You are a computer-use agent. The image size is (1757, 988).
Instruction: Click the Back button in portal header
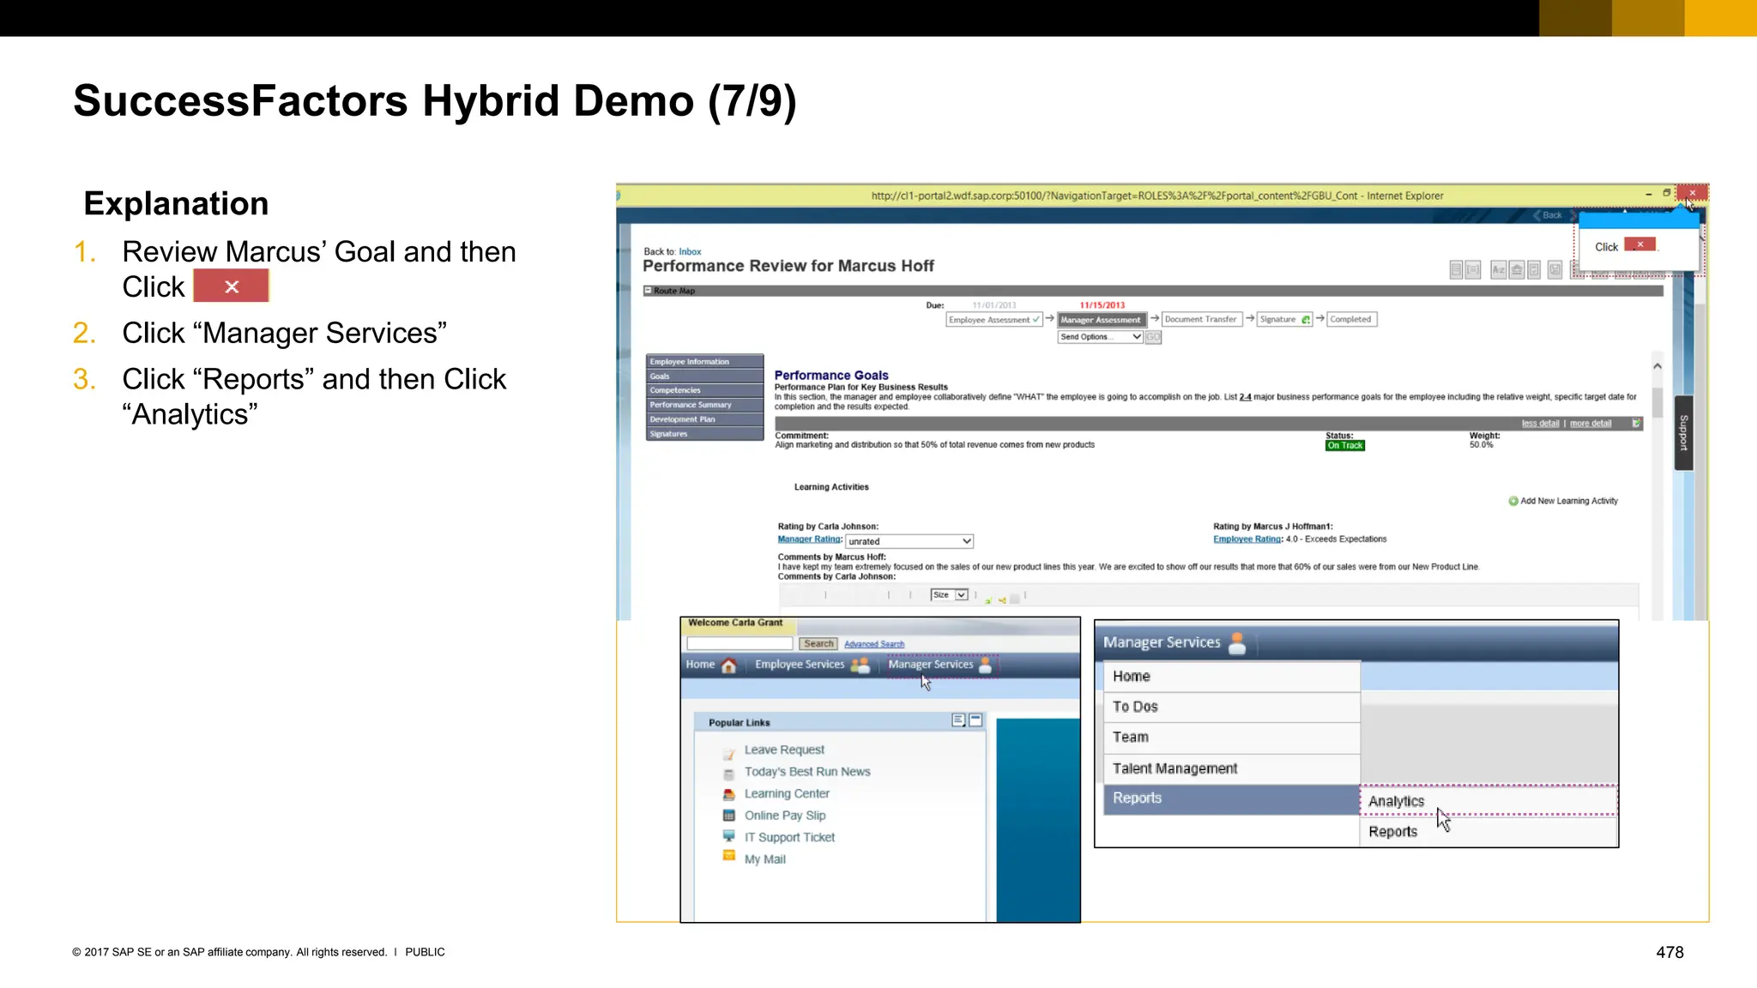pos(1548,215)
